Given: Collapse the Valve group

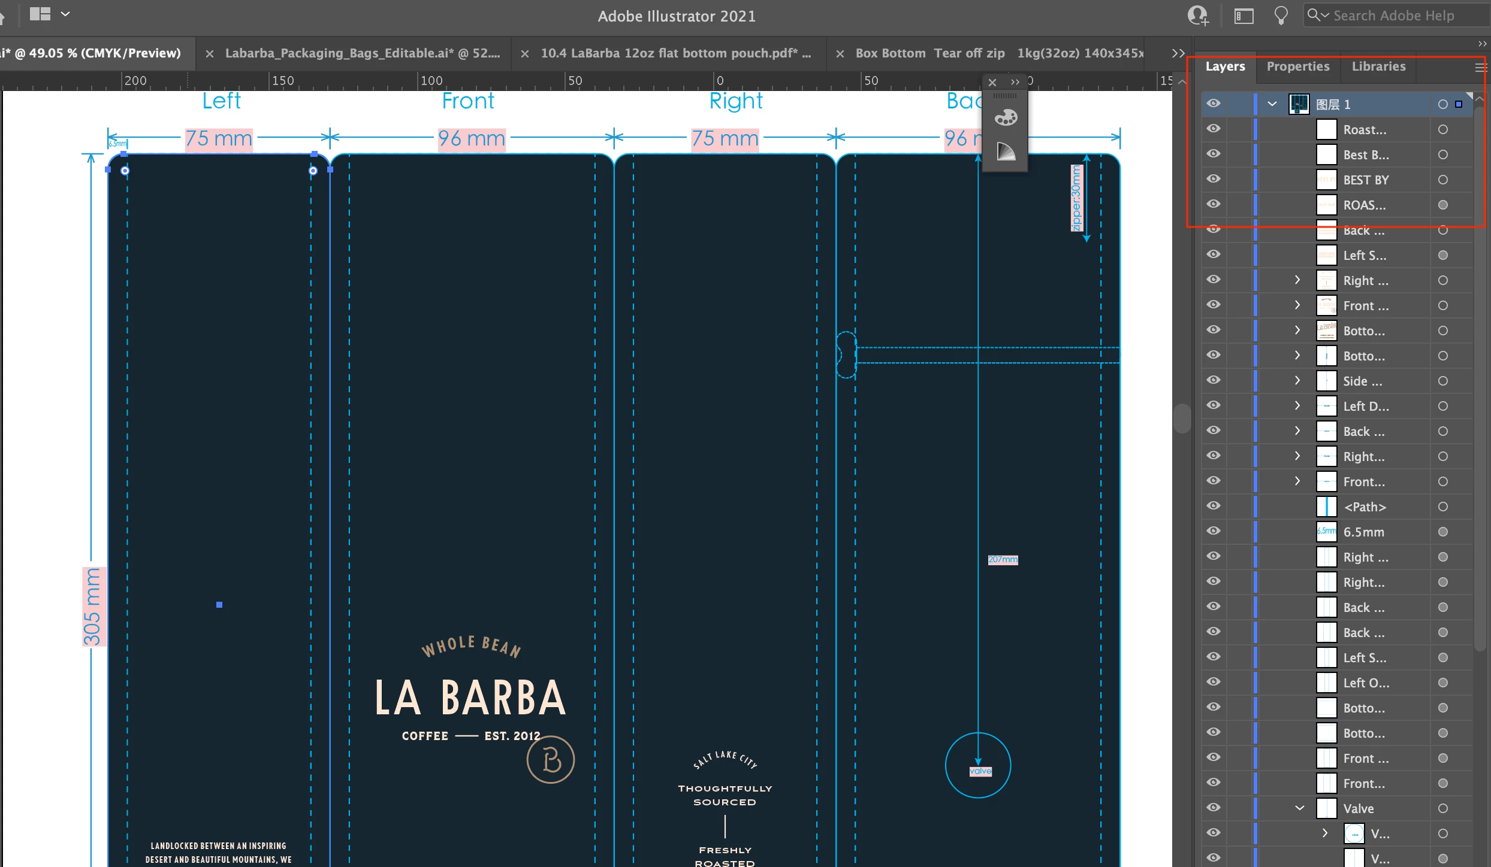Looking at the screenshot, I should [x=1299, y=808].
